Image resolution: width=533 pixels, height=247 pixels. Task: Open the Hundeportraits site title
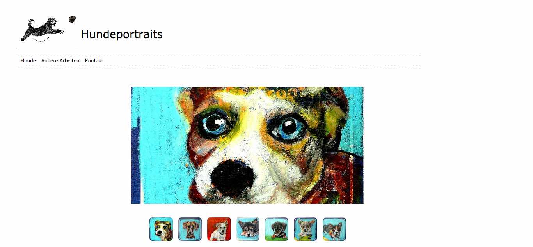(122, 34)
